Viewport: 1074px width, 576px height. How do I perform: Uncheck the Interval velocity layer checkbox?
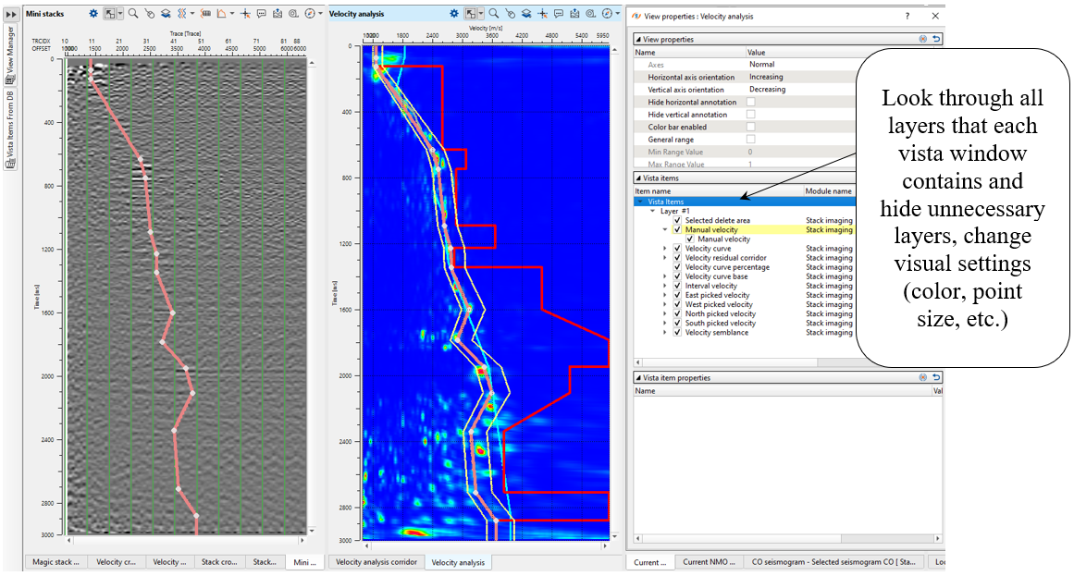[678, 286]
